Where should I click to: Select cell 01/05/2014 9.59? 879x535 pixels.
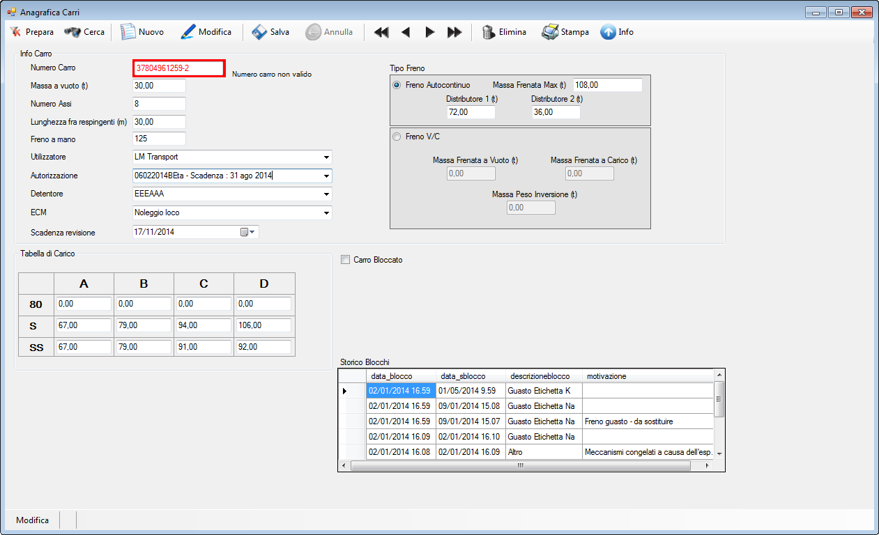click(471, 391)
